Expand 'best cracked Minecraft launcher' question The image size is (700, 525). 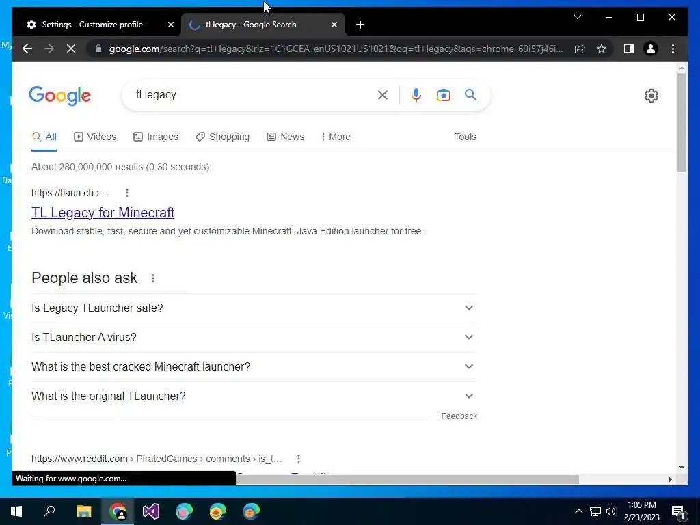click(254, 366)
